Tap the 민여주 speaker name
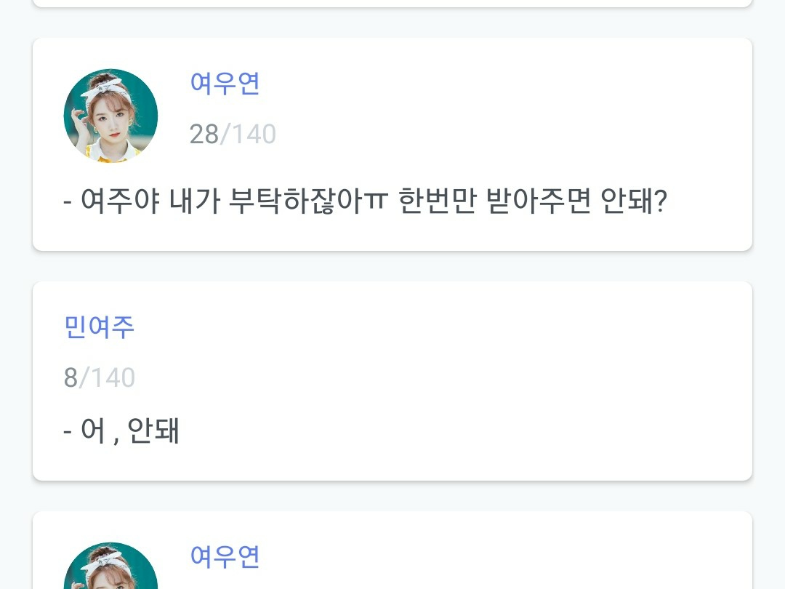The width and height of the screenshot is (785, 589). click(100, 327)
